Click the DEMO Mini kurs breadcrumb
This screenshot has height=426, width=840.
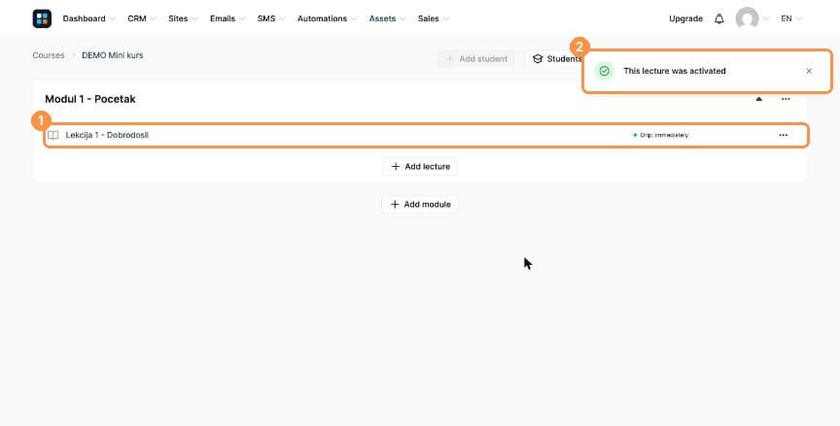pos(113,55)
